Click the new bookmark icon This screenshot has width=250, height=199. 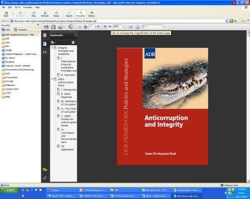[73, 42]
